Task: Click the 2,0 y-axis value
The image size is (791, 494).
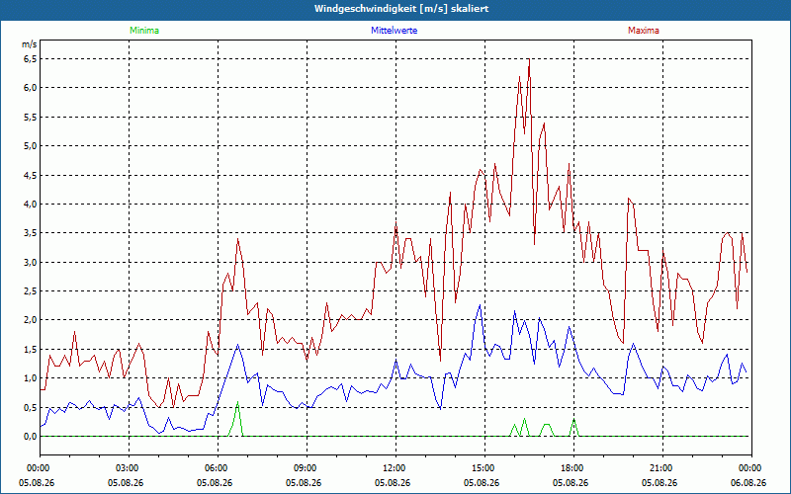Action: [30, 320]
